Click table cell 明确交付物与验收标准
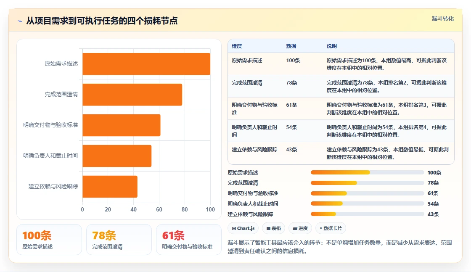The image size is (471, 272). point(255,109)
